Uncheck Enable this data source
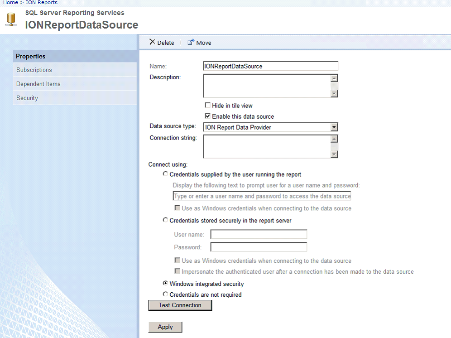451x338 pixels. 207,116
